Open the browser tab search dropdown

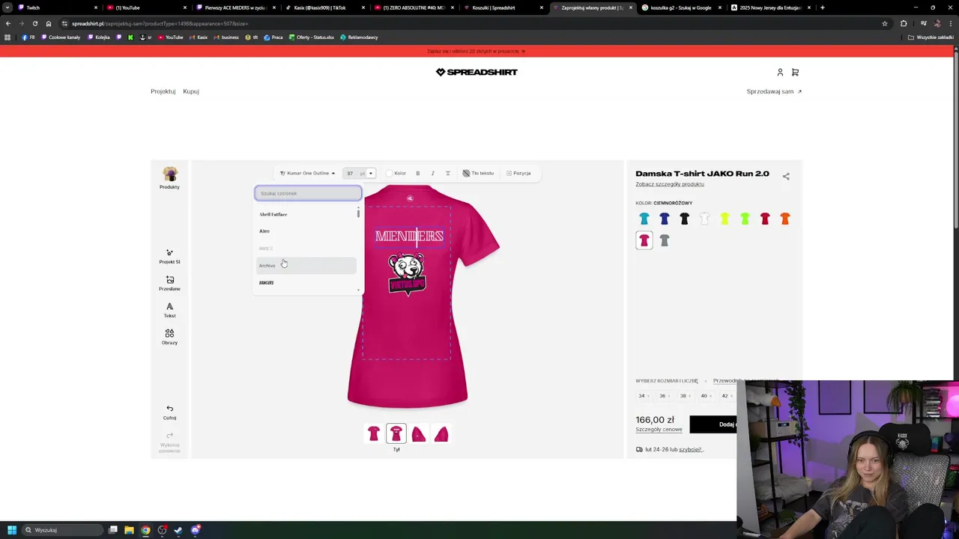pos(7,7)
